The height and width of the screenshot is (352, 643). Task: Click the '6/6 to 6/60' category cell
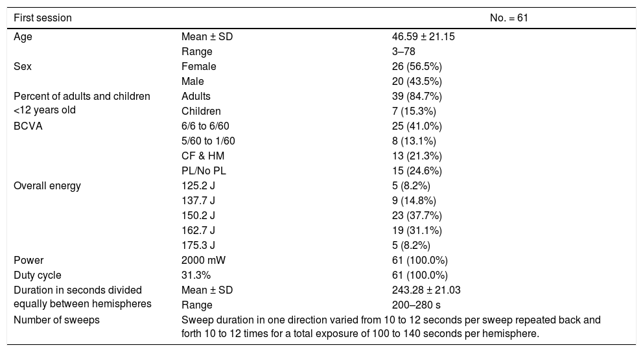click(x=205, y=126)
